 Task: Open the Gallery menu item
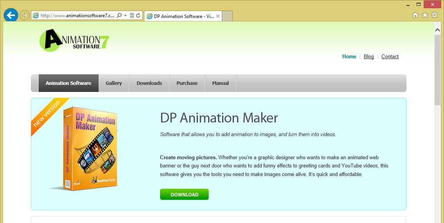(114, 83)
